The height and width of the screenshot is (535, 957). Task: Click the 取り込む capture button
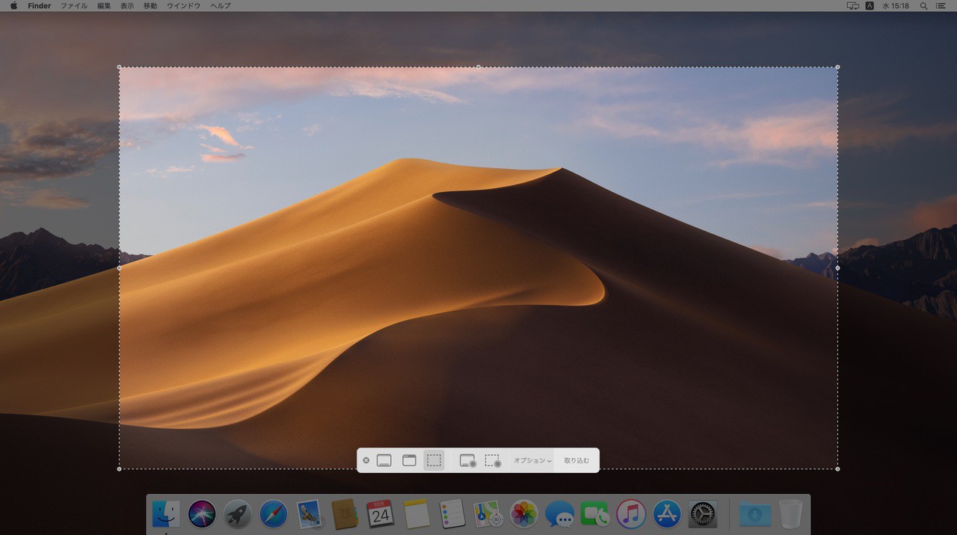tap(576, 460)
